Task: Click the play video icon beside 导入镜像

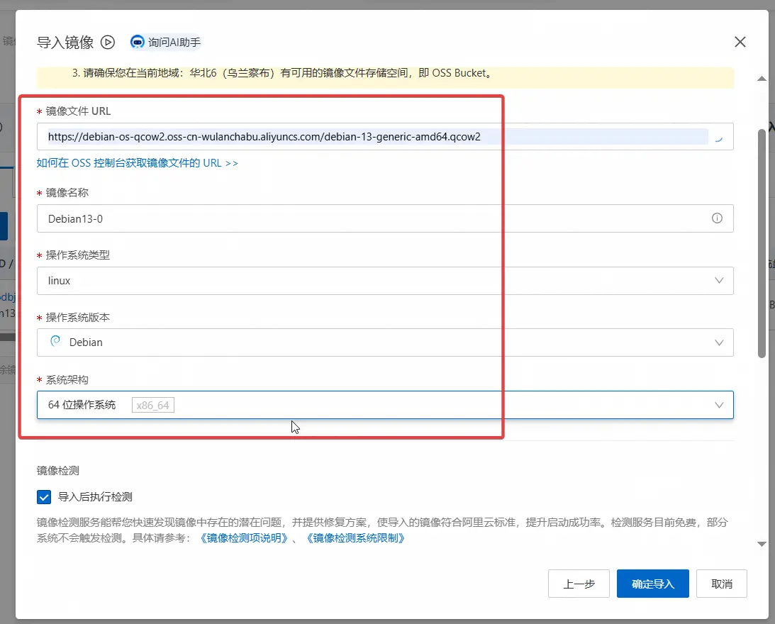Action: (x=108, y=42)
